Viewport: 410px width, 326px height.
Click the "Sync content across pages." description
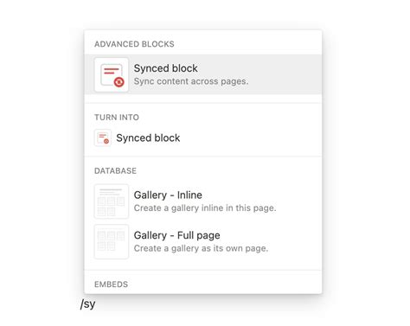(191, 81)
